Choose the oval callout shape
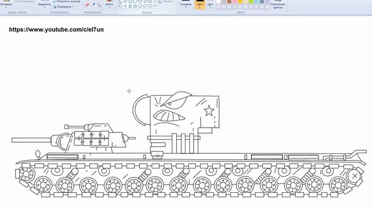The image size is (372, 209). [x=145, y=6]
